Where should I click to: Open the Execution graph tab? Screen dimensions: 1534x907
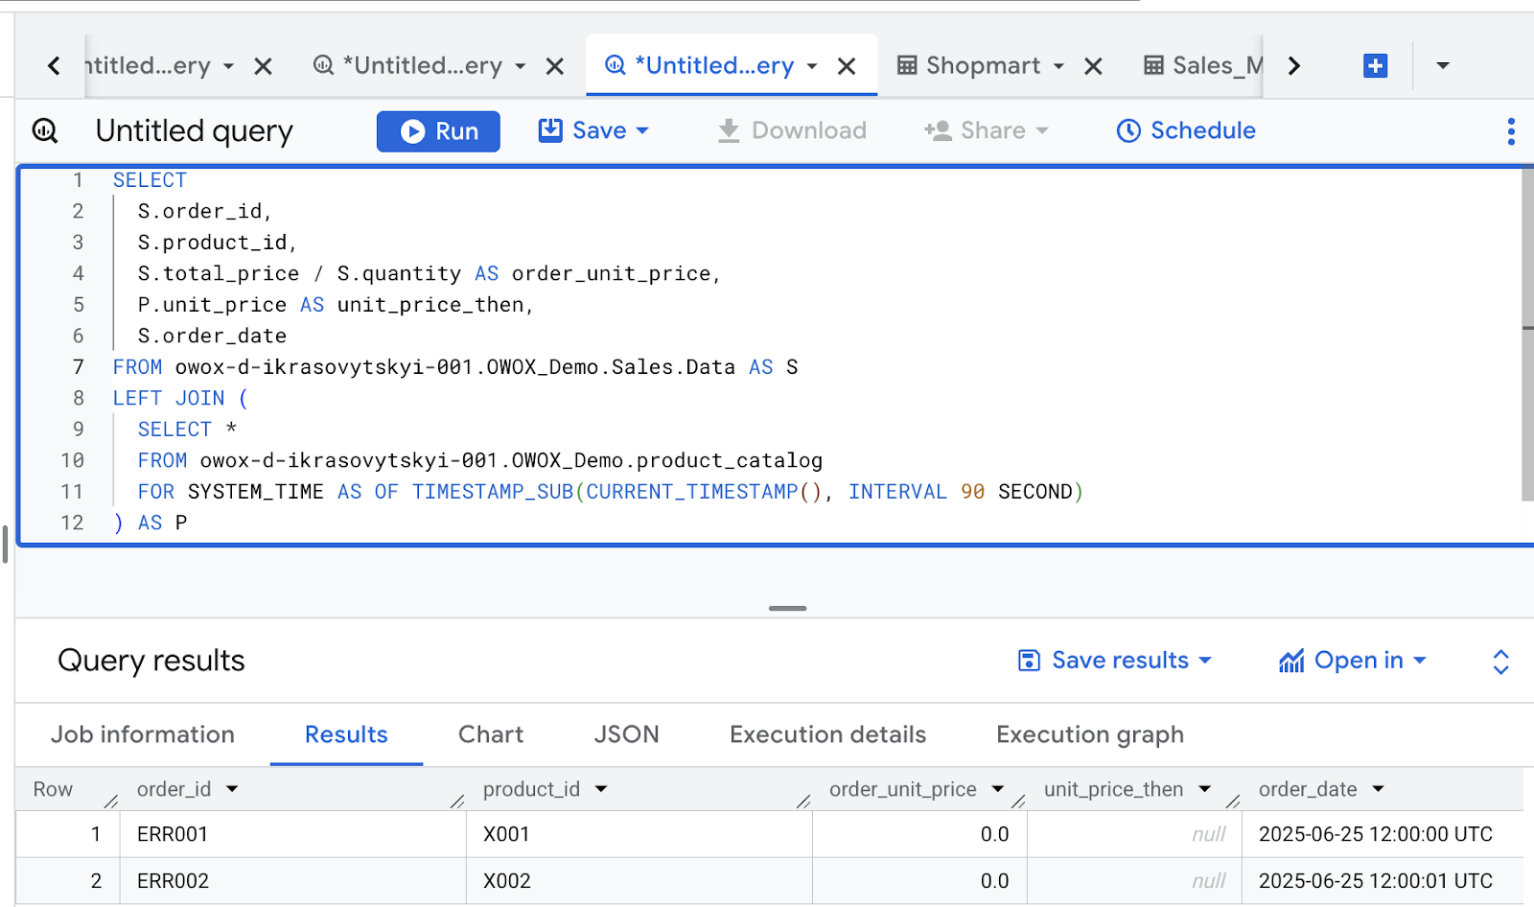pyautogui.click(x=1090, y=734)
